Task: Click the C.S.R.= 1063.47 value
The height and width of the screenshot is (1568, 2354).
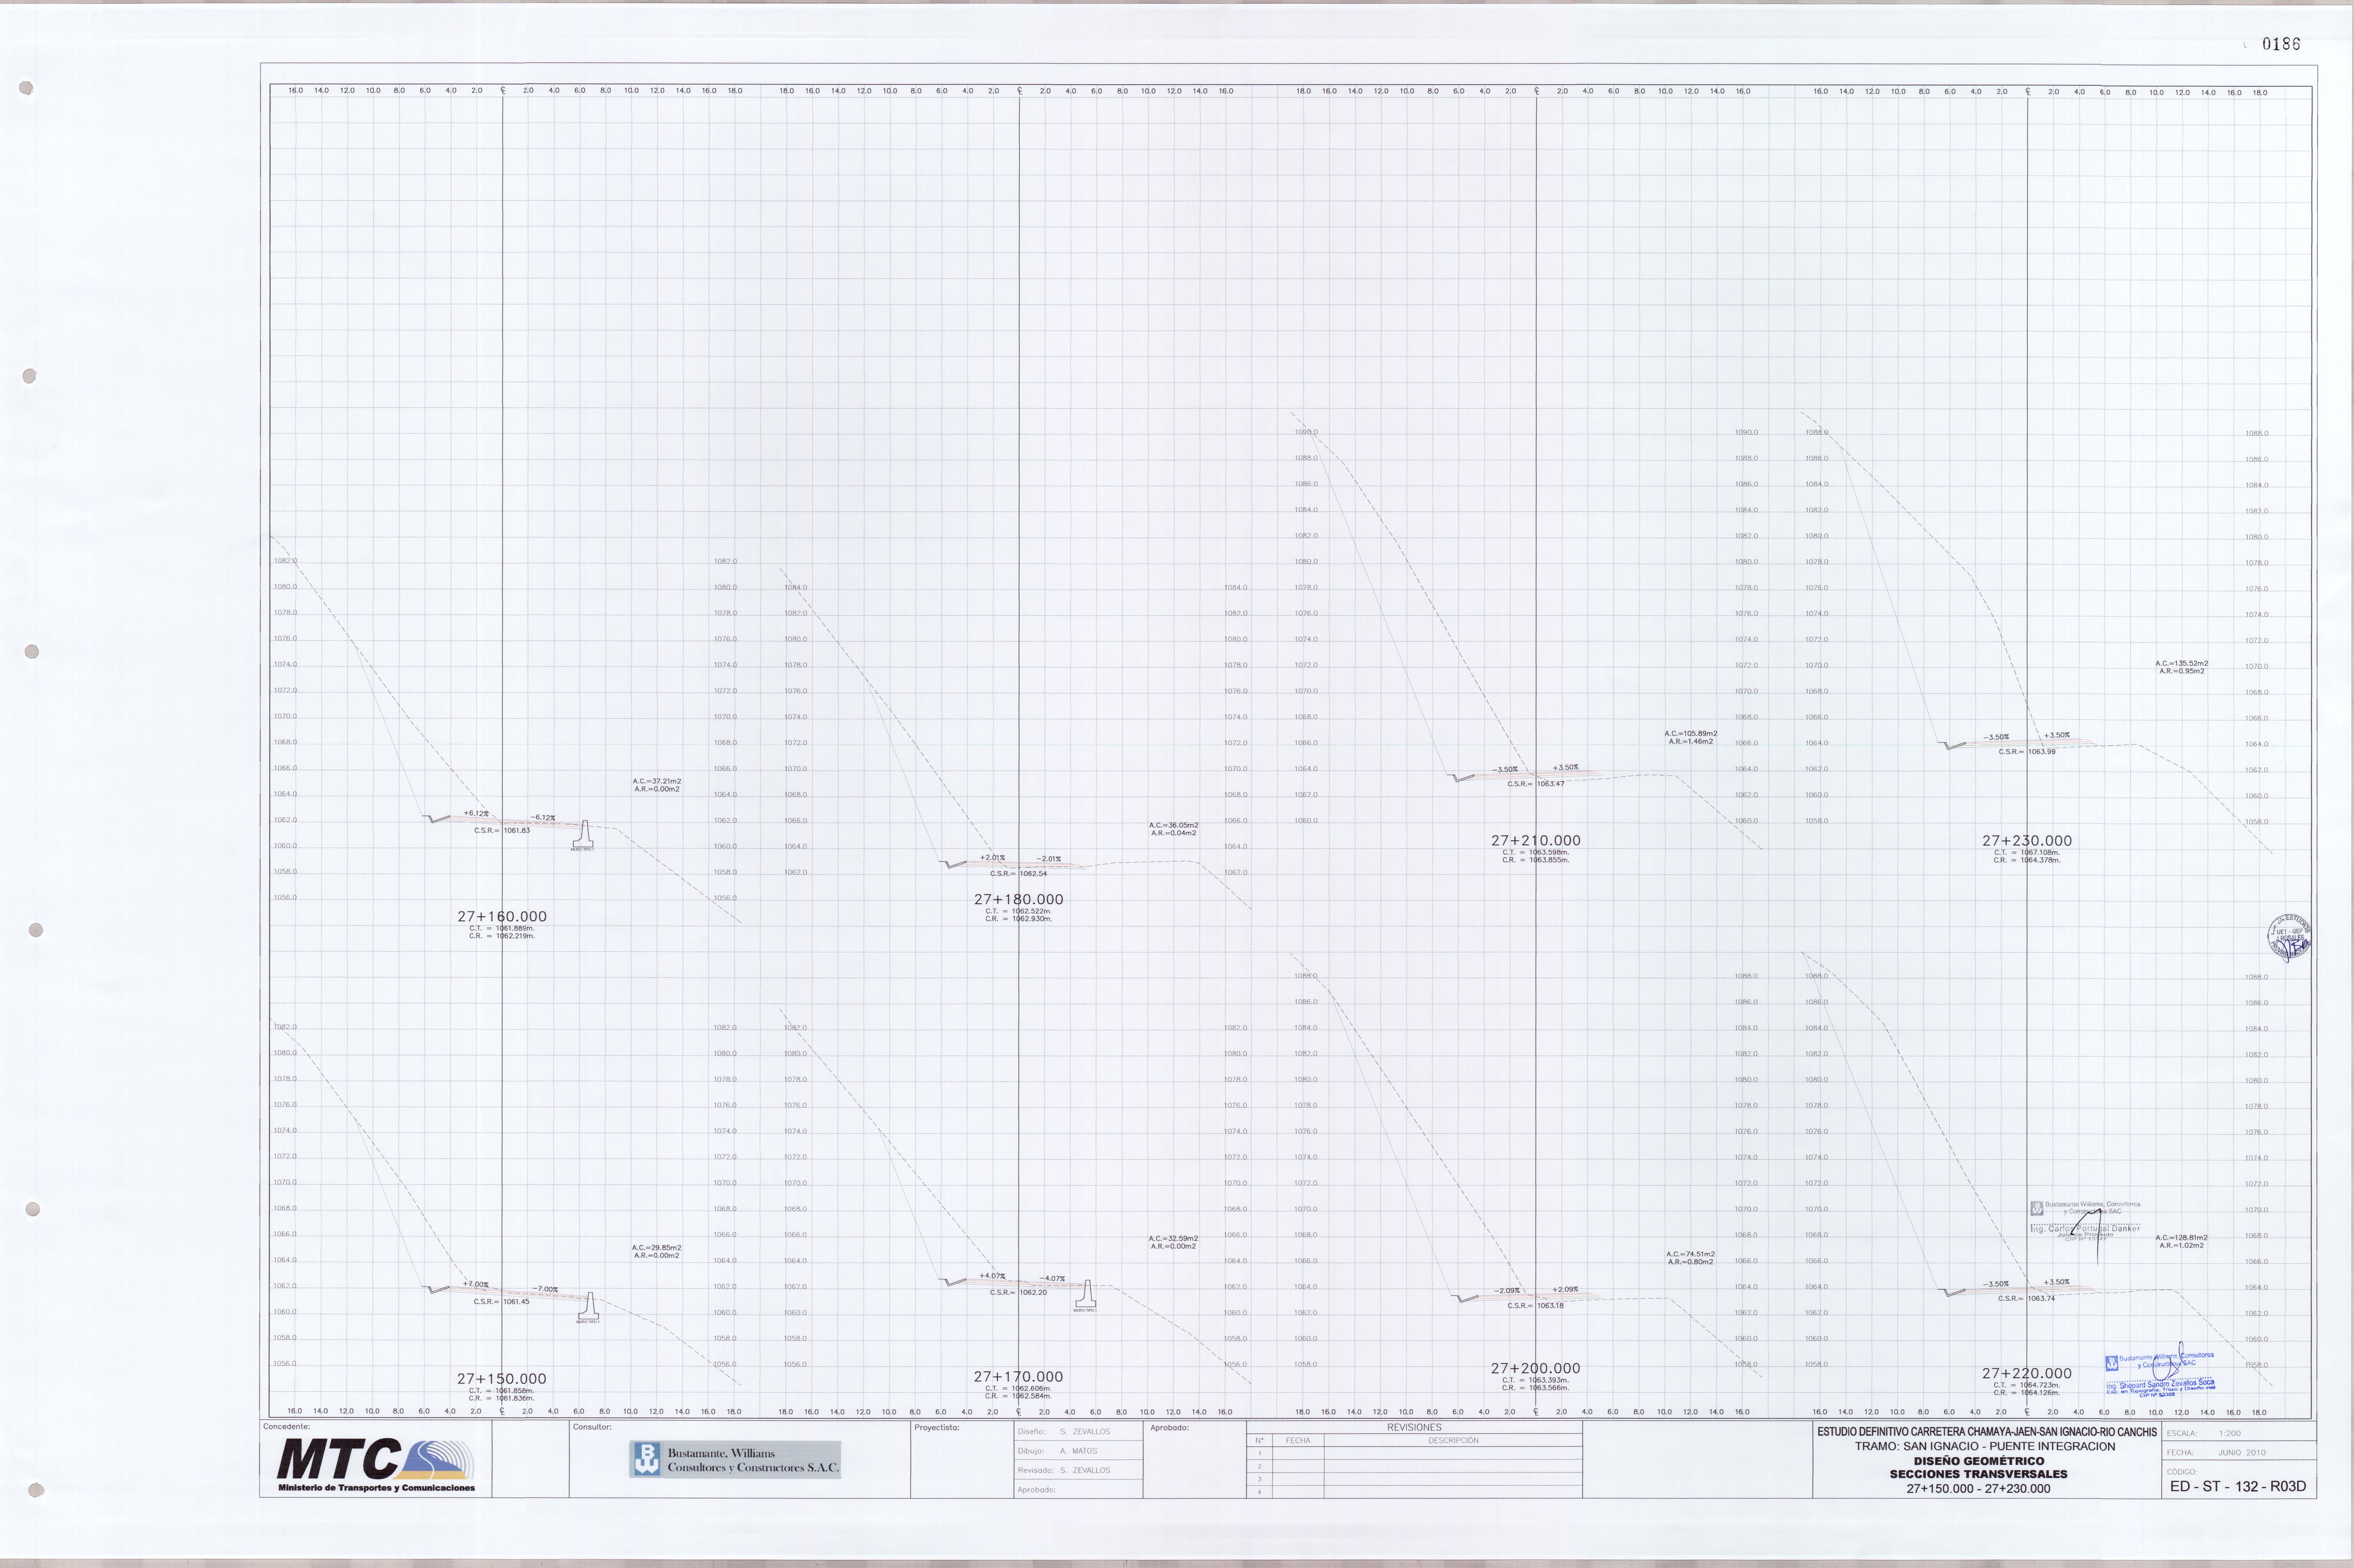Action: pos(1536,784)
